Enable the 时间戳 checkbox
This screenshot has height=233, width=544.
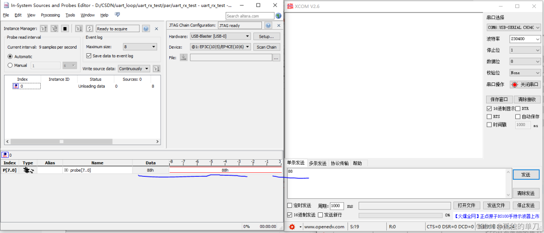(x=489, y=125)
